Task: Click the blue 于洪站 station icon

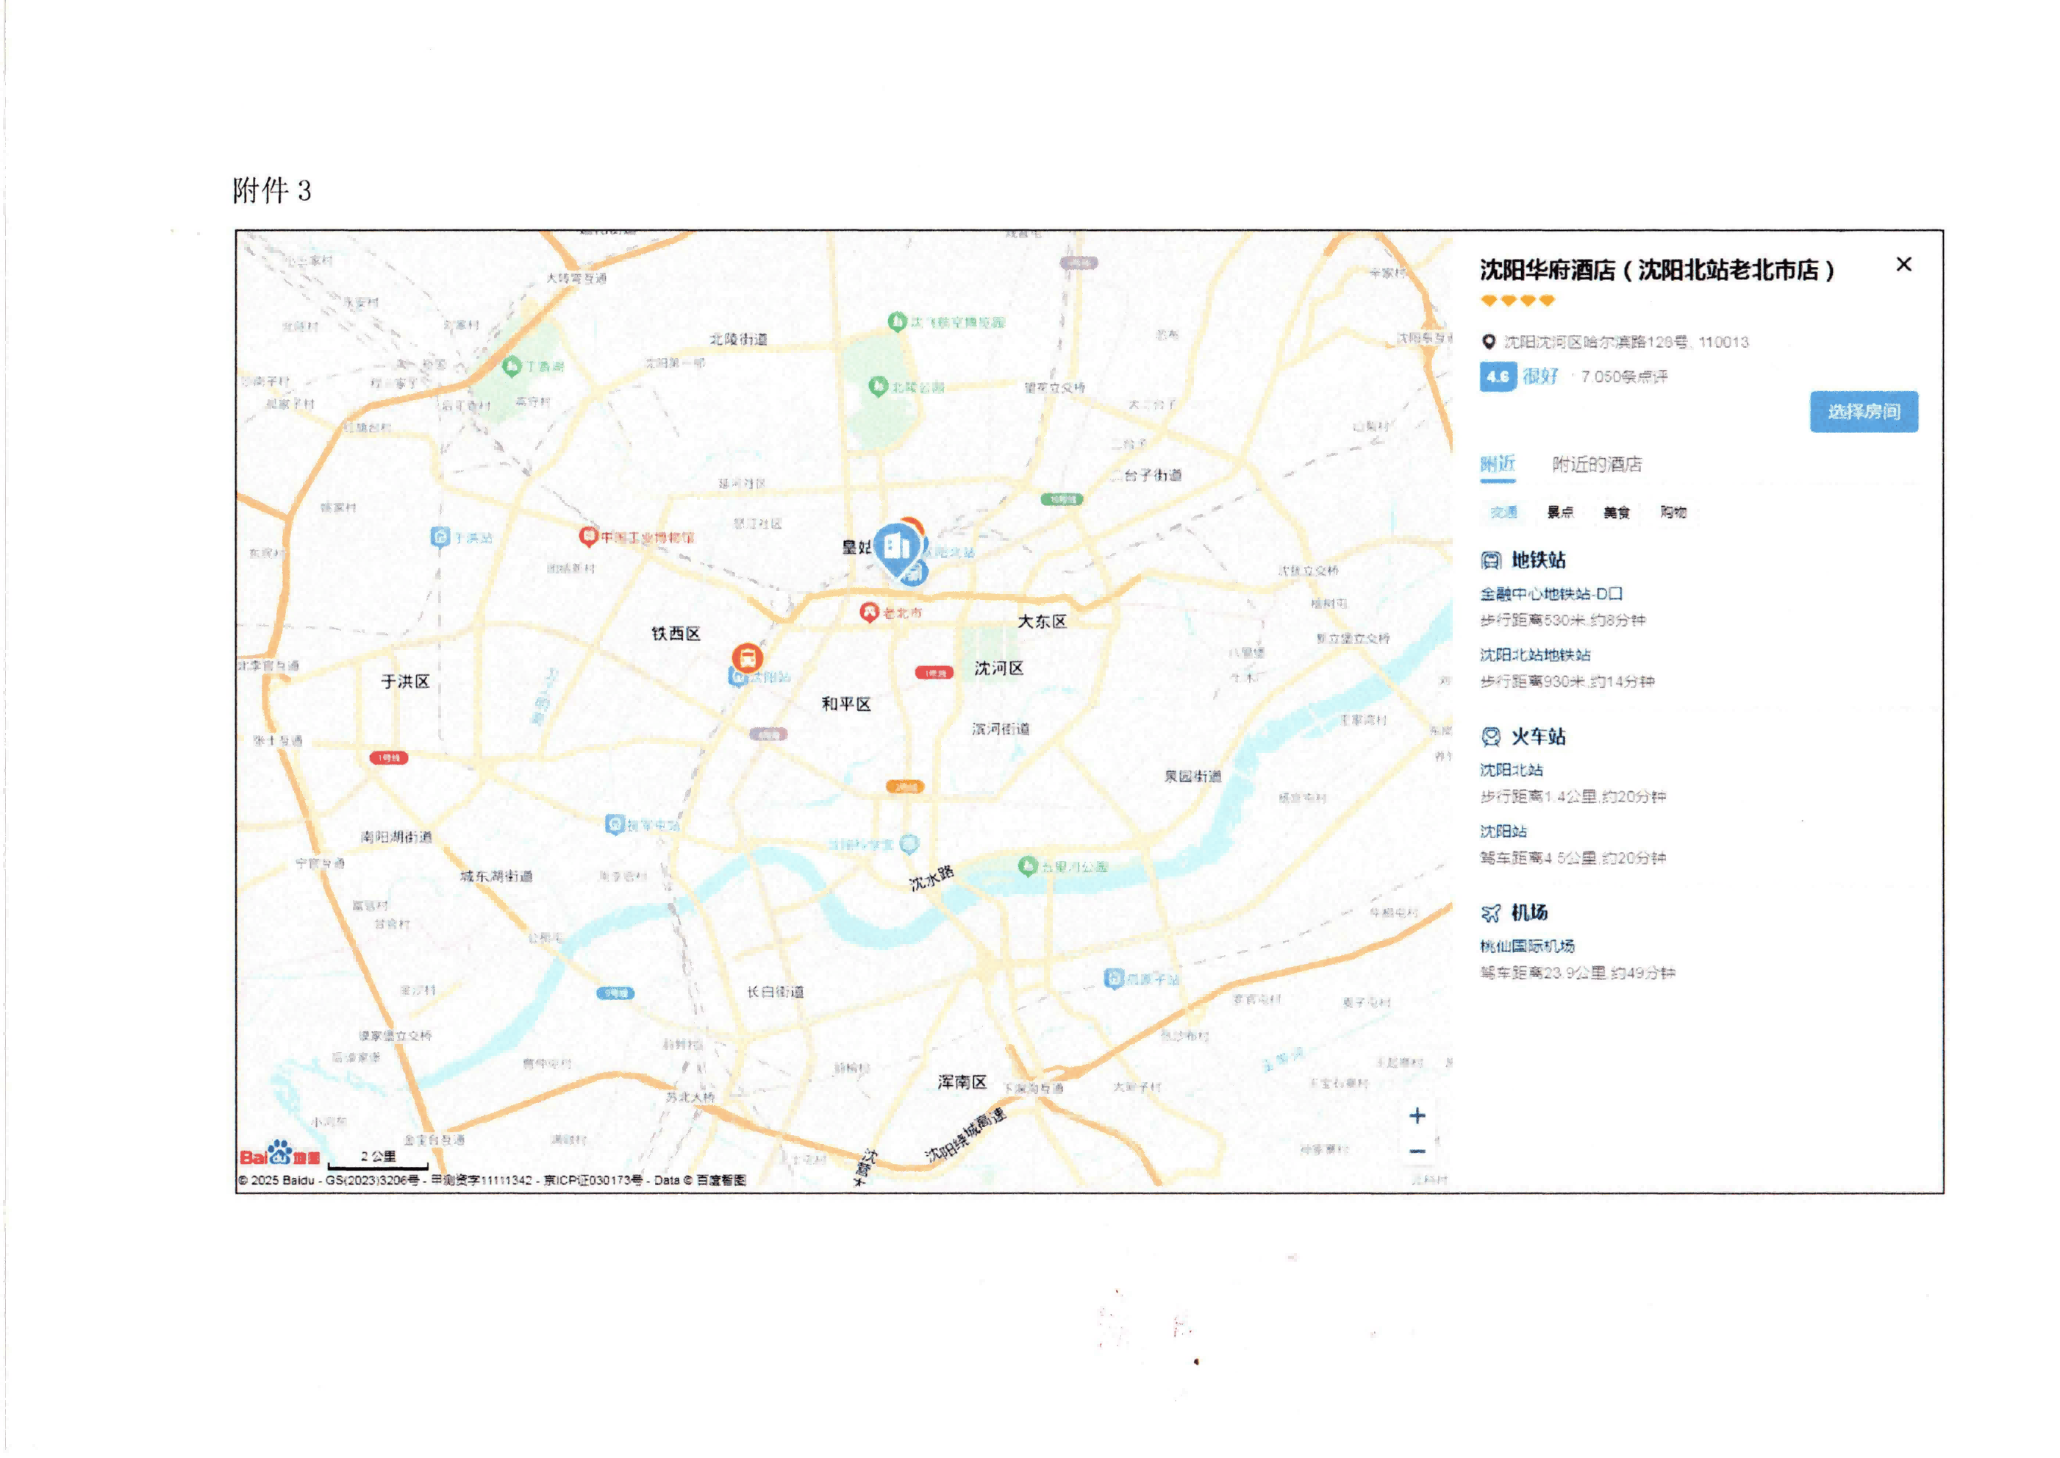Action: pyautogui.click(x=440, y=537)
